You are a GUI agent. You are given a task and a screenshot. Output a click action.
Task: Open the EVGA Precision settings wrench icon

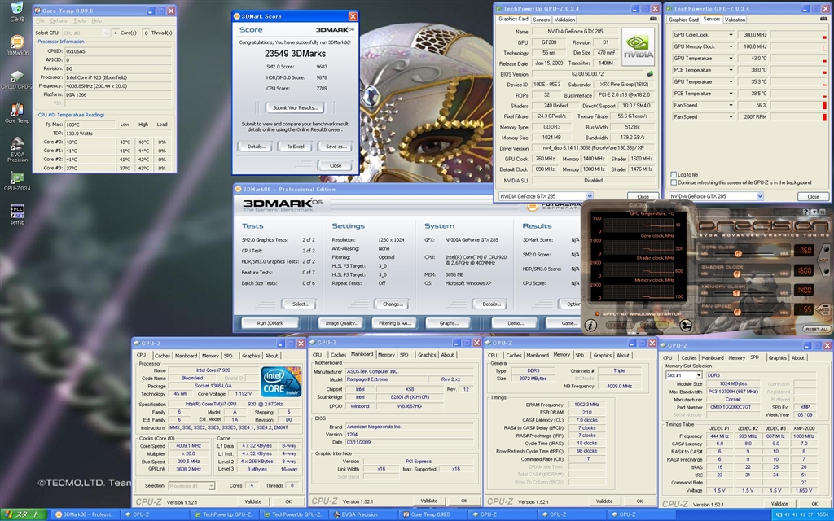coord(686,326)
